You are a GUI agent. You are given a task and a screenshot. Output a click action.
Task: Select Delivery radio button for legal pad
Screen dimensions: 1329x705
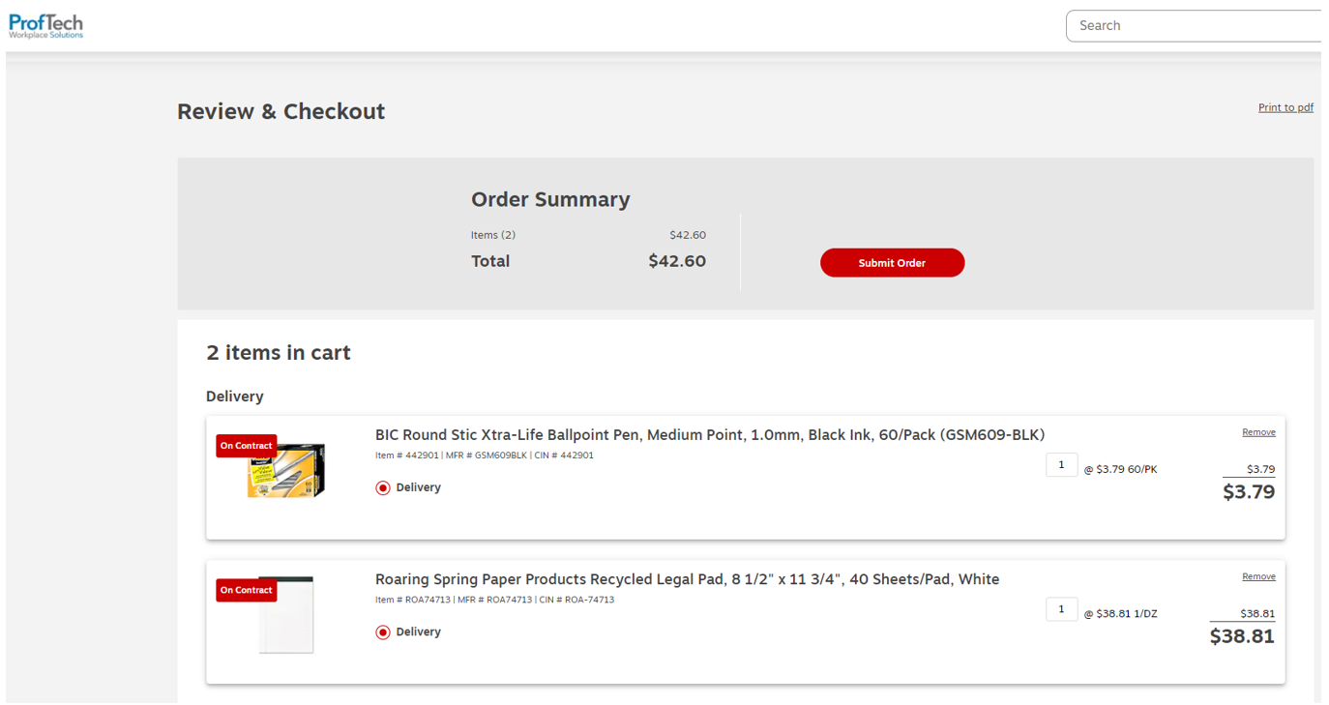383,632
